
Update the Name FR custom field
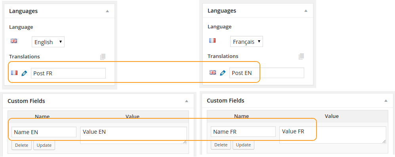[x=243, y=145]
